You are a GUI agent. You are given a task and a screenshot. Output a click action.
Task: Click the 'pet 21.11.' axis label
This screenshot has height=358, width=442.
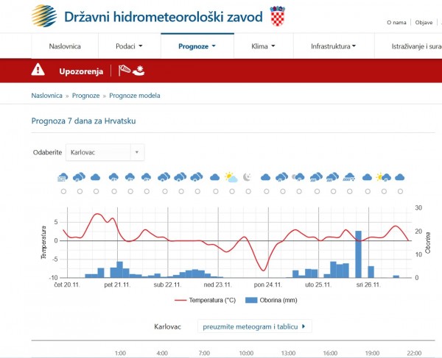(117, 285)
